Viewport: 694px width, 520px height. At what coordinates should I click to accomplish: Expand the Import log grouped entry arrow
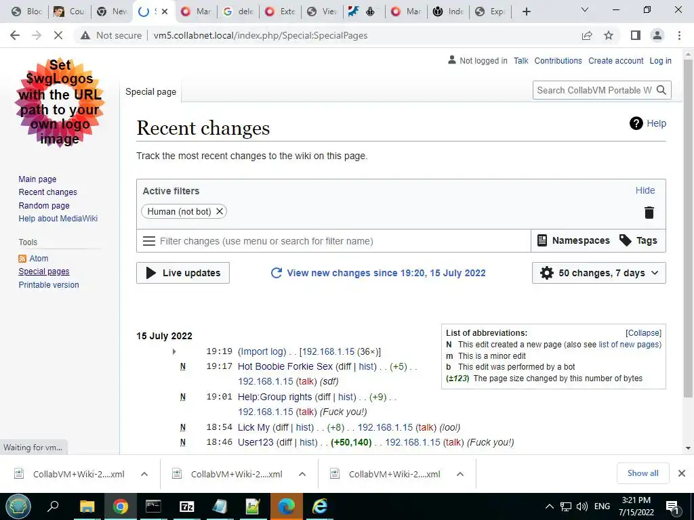coord(174,351)
